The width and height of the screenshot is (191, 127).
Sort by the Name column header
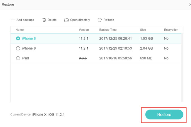19,30
